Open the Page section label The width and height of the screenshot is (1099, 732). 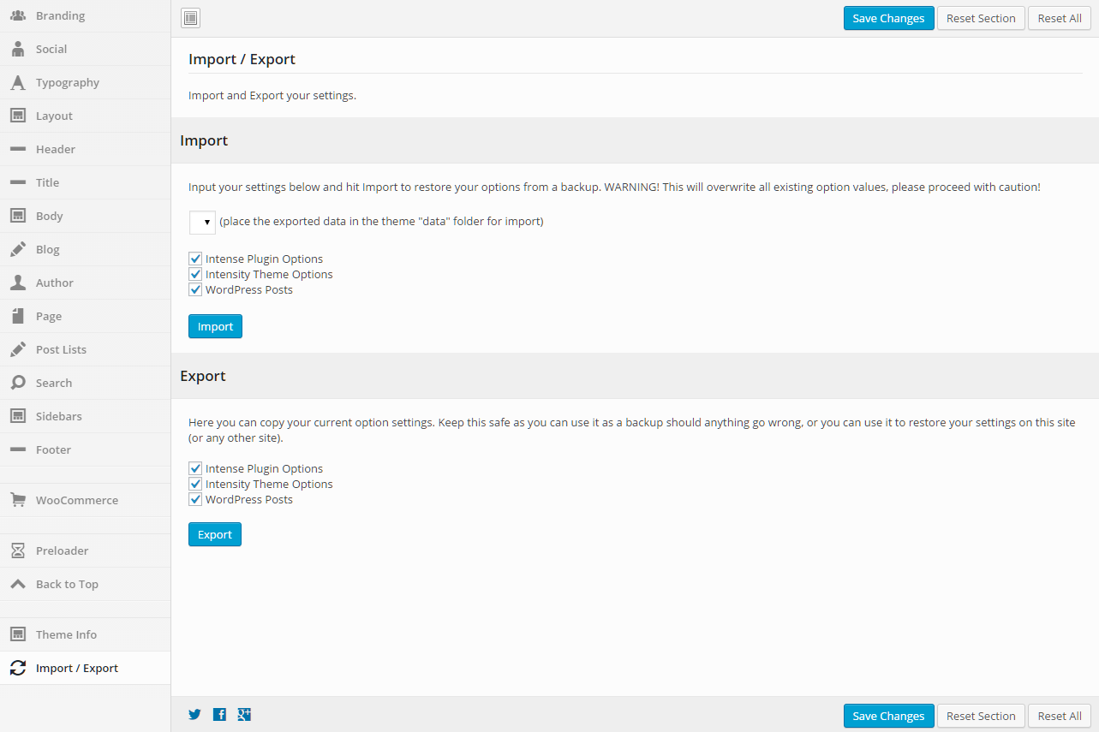click(x=49, y=316)
